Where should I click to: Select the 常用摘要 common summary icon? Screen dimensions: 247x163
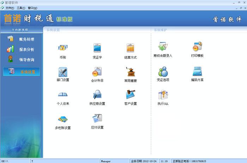tap(131, 72)
